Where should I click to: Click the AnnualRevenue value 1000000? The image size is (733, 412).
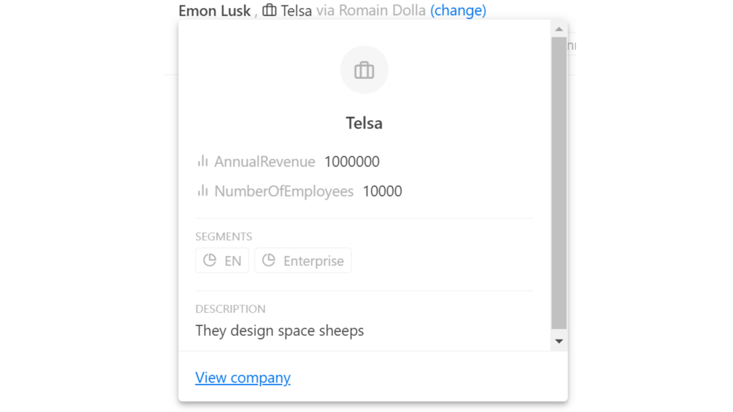click(x=351, y=162)
